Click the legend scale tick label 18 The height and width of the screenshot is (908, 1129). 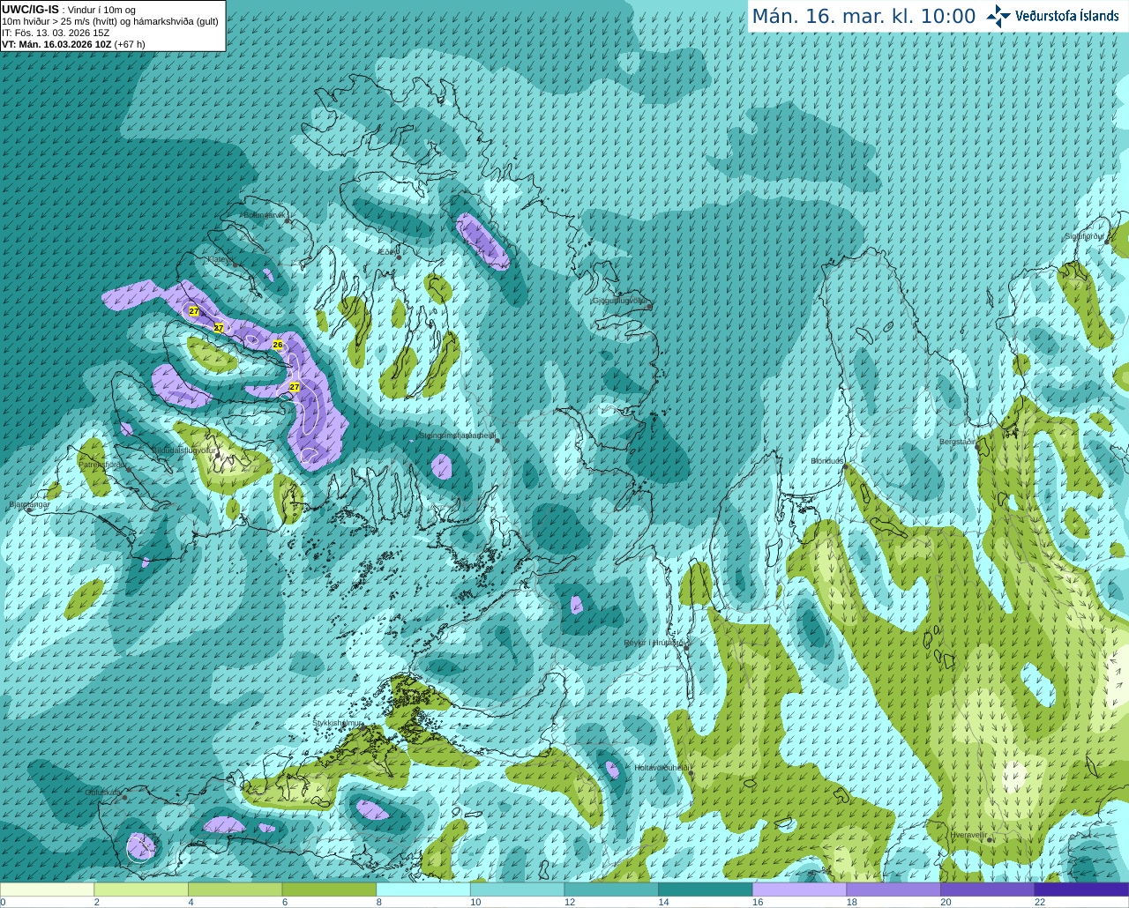click(852, 902)
